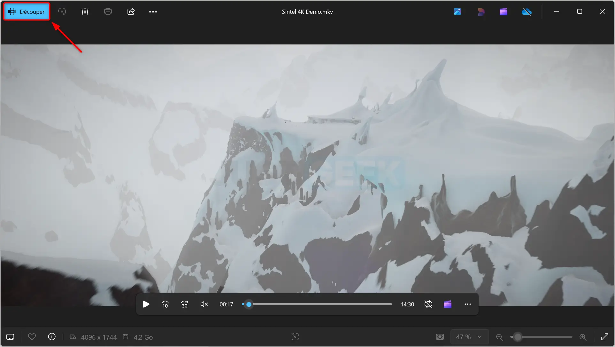
Task: Skip back 10 seconds
Action: [165, 304]
